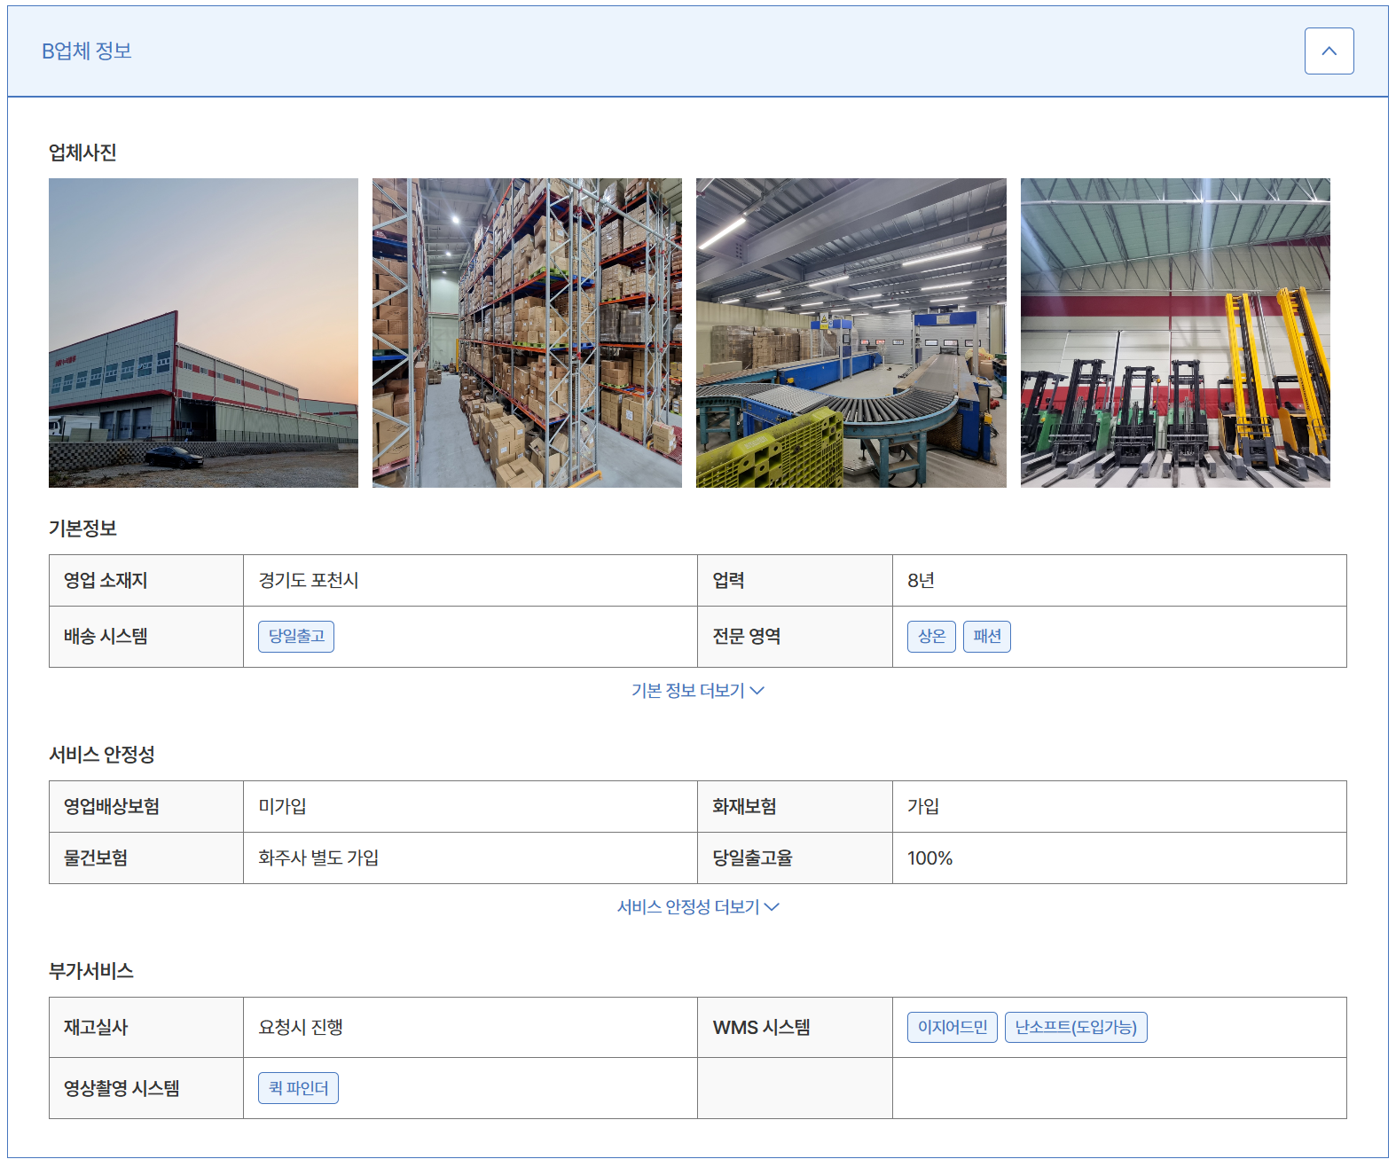Click the 영업배상보험 label cell
Screen dimensions: 1396x1167
click(146, 807)
